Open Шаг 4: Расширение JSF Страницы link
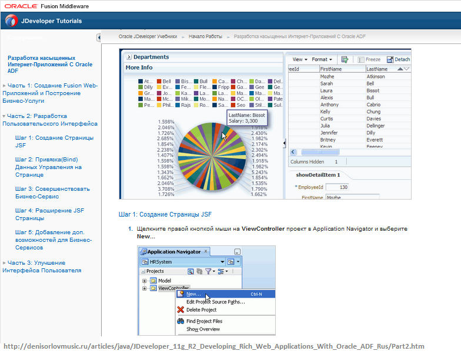This screenshot has height=351, width=461. pyautogui.click(x=49, y=214)
